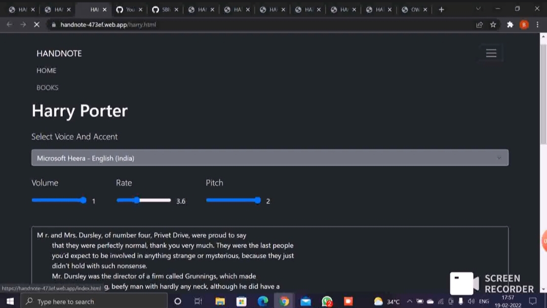Close the "OW" tab

(425, 10)
